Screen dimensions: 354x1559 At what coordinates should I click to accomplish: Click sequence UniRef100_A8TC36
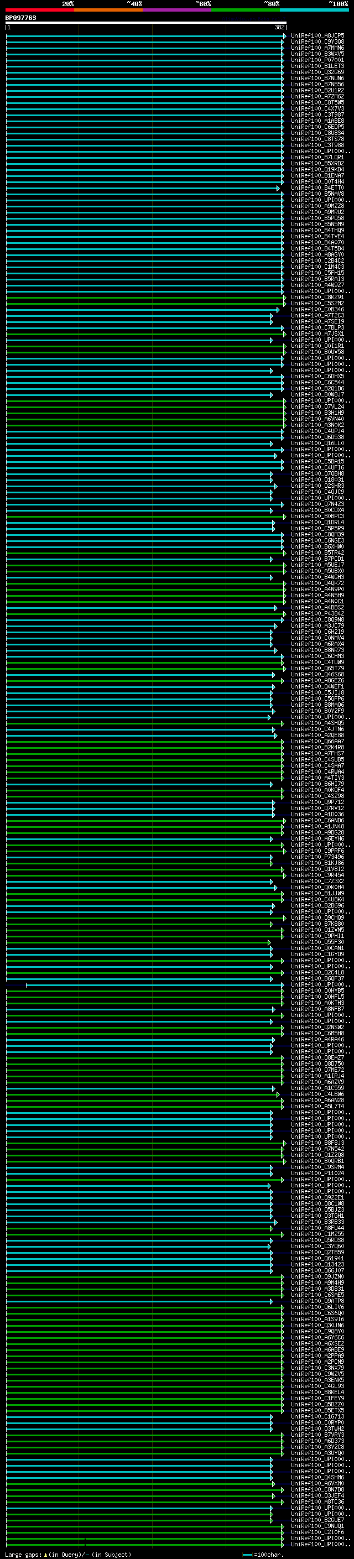coord(317,1502)
